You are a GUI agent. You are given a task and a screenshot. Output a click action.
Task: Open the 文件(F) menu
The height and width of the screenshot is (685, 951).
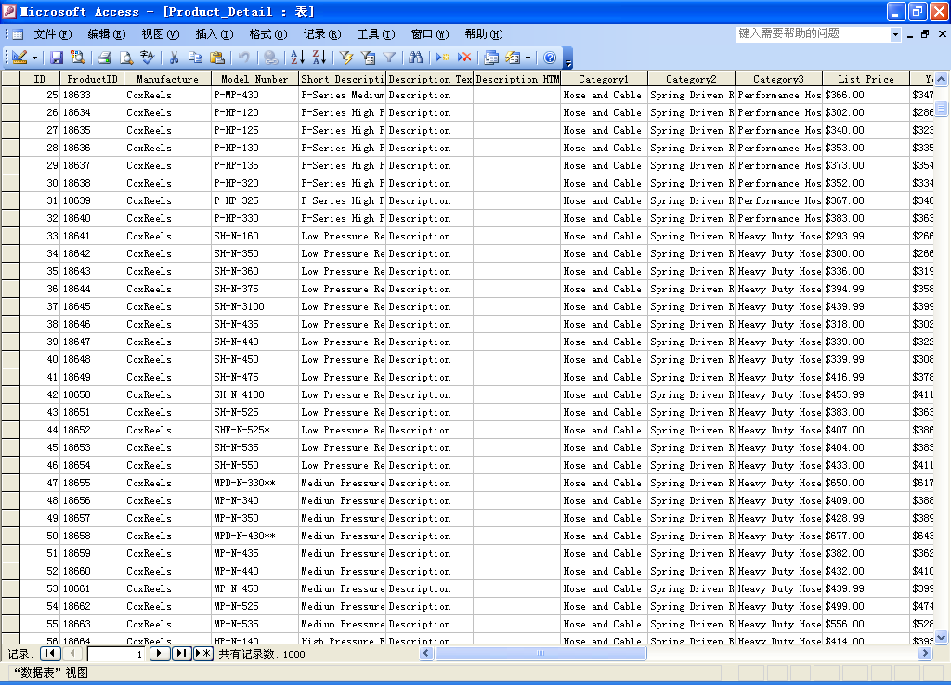[x=52, y=34]
